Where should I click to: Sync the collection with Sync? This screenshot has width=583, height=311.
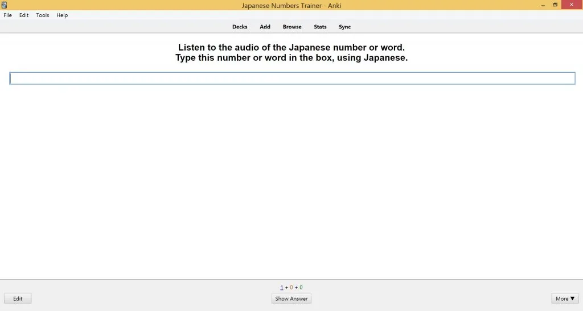click(x=344, y=27)
